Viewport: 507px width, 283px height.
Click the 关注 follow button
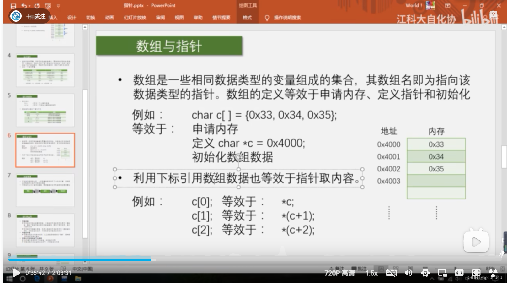click(x=36, y=16)
